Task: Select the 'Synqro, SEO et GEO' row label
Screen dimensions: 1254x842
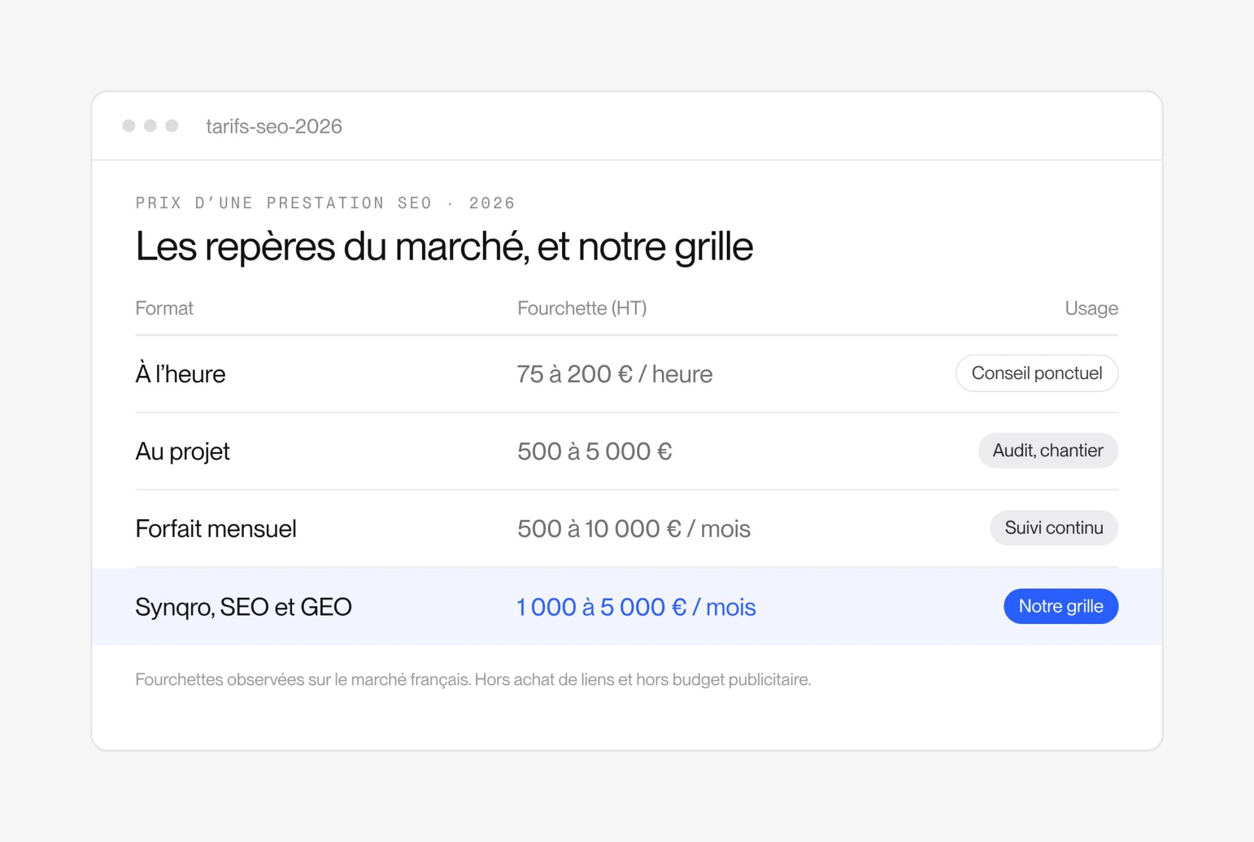Action: tap(243, 607)
